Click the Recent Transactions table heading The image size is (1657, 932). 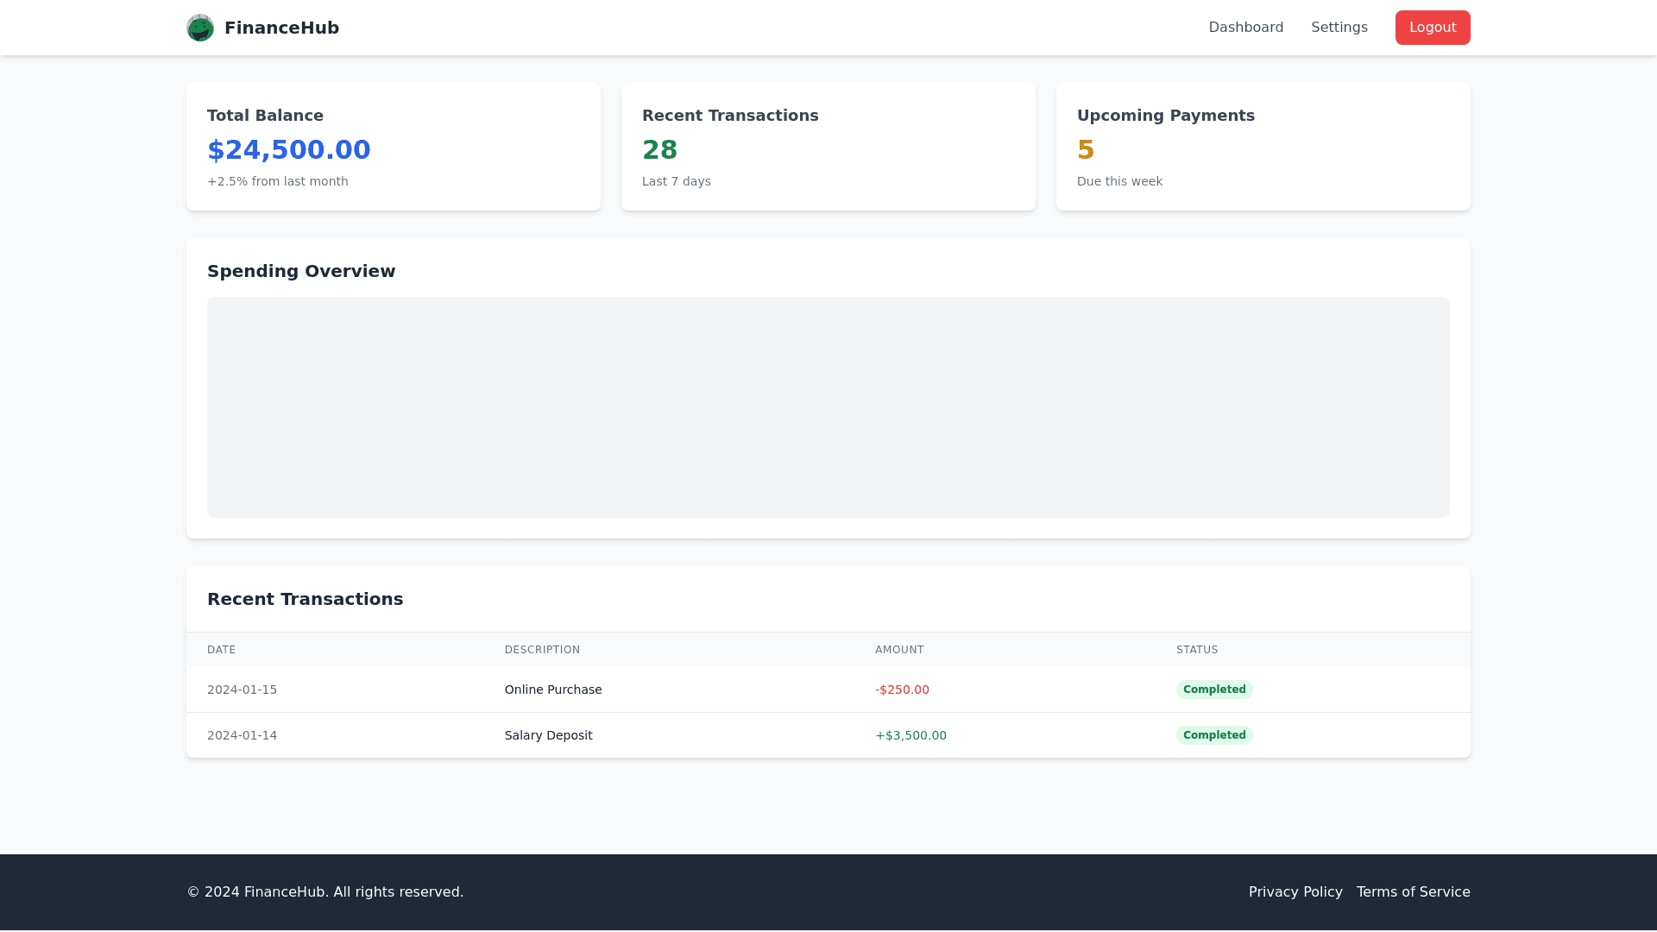[x=306, y=598]
